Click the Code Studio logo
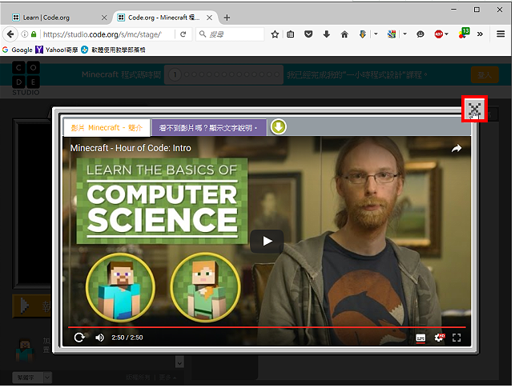The image size is (515, 388). [x=26, y=78]
